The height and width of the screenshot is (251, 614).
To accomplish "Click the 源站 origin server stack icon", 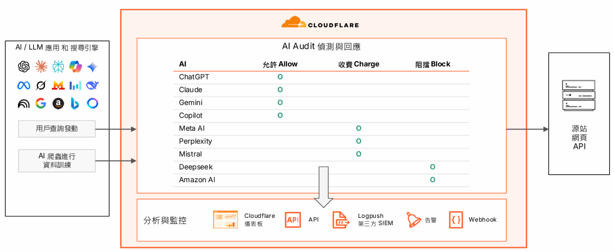I will point(579,96).
